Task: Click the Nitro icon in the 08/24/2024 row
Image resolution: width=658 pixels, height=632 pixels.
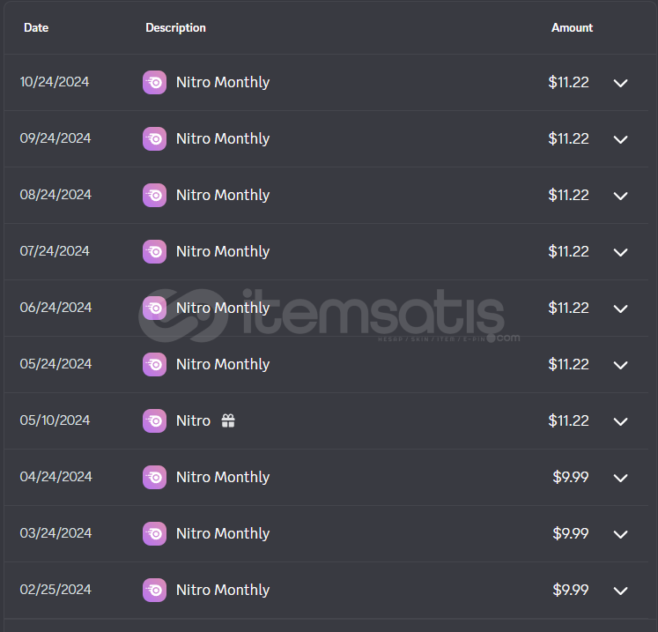Action: 154,195
